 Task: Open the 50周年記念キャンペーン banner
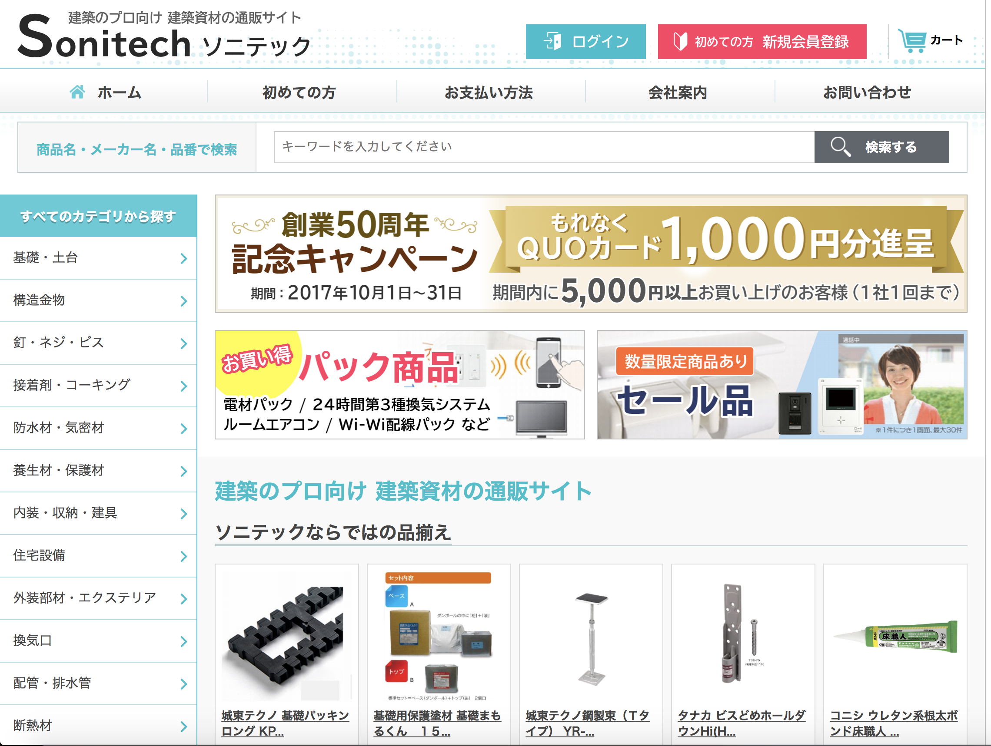pos(591,254)
